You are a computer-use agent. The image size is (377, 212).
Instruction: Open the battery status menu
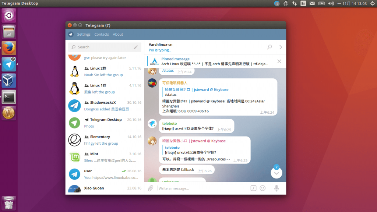tap(321, 3)
